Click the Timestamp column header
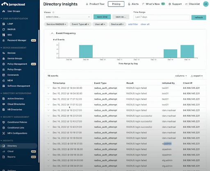This screenshot has height=171, width=210. pyautogui.click(x=59, y=83)
